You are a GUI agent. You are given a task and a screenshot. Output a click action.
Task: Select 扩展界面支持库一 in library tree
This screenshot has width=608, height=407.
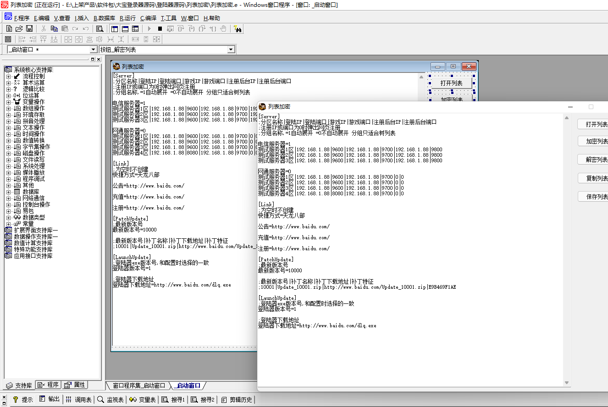click(36, 230)
